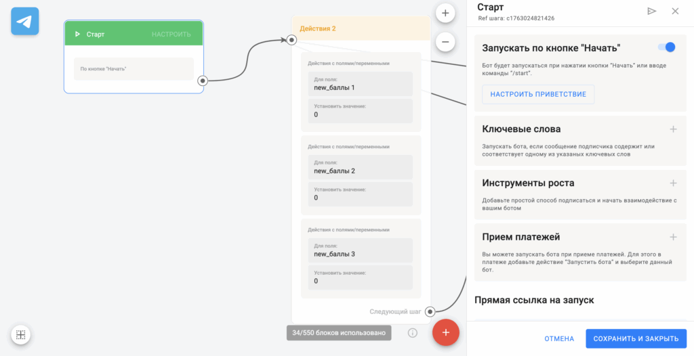The width and height of the screenshot is (694, 356).
Task: Select the Действия 2 block title
Action: click(318, 28)
